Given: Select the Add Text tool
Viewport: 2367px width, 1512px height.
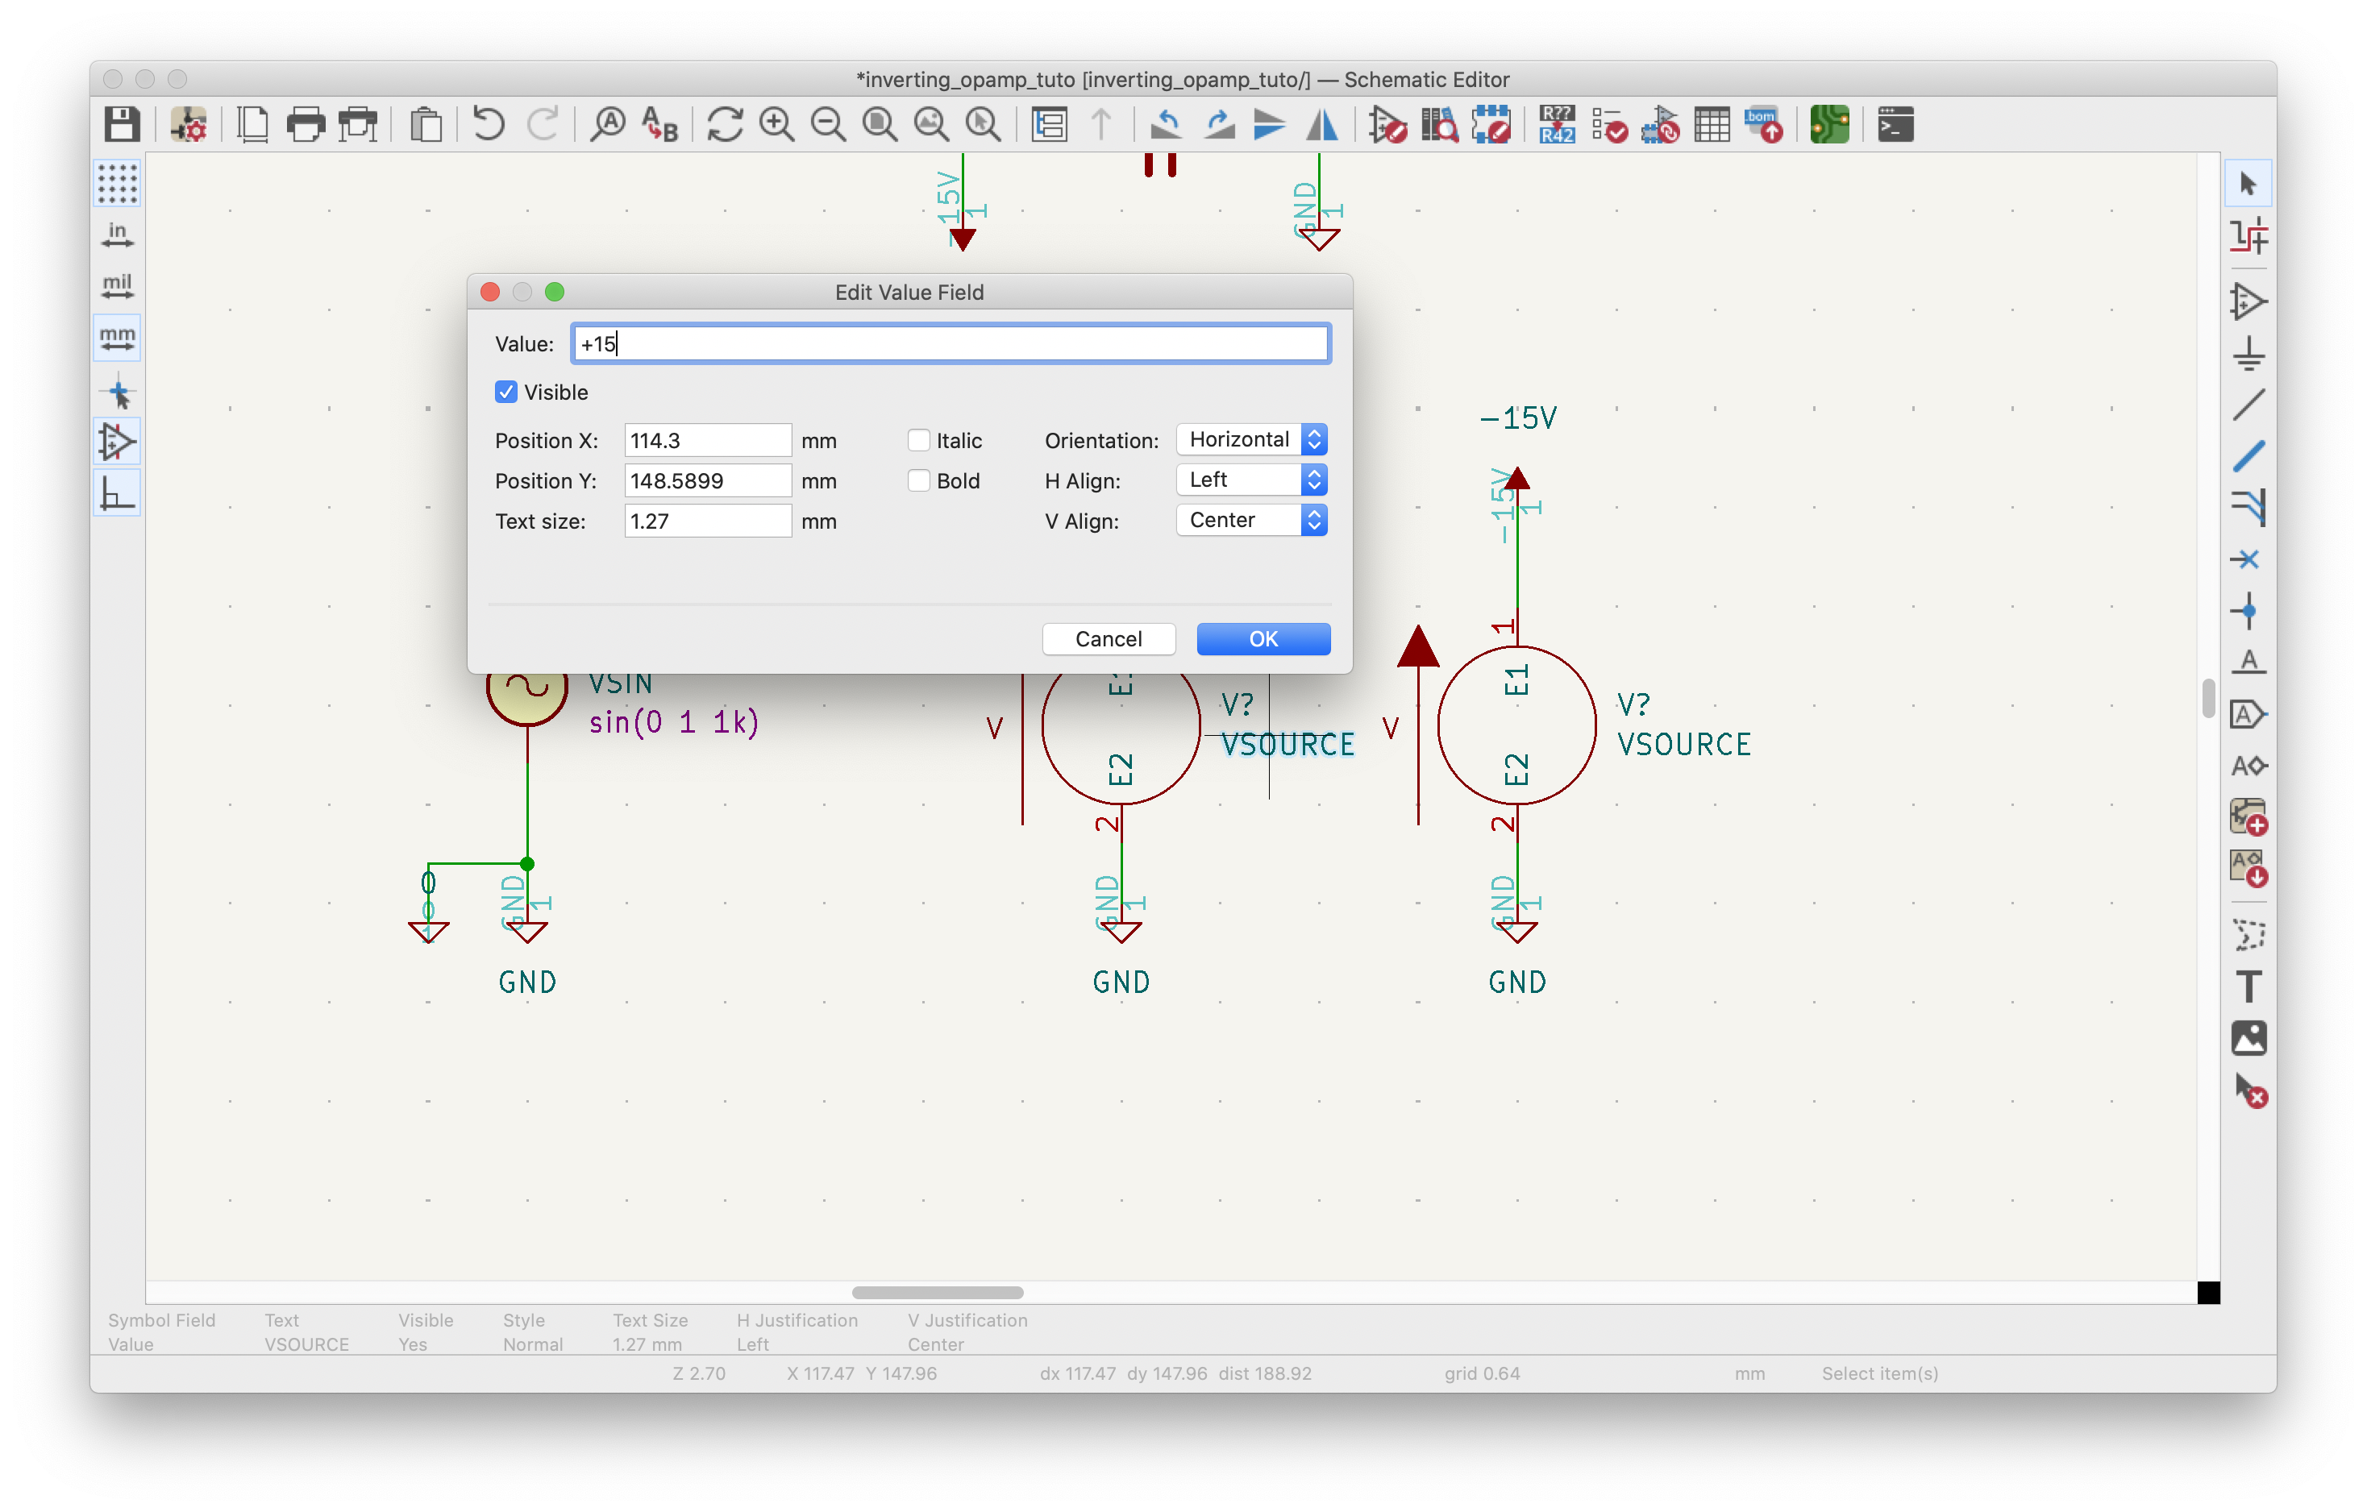Looking at the screenshot, I should [x=2248, y=987].
